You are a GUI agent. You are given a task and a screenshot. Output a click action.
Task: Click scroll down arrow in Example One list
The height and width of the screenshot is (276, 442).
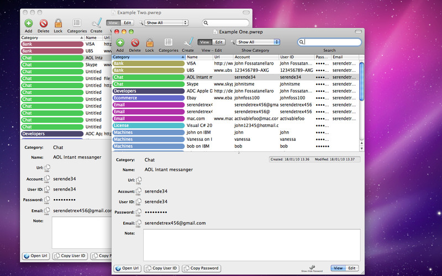362,148
